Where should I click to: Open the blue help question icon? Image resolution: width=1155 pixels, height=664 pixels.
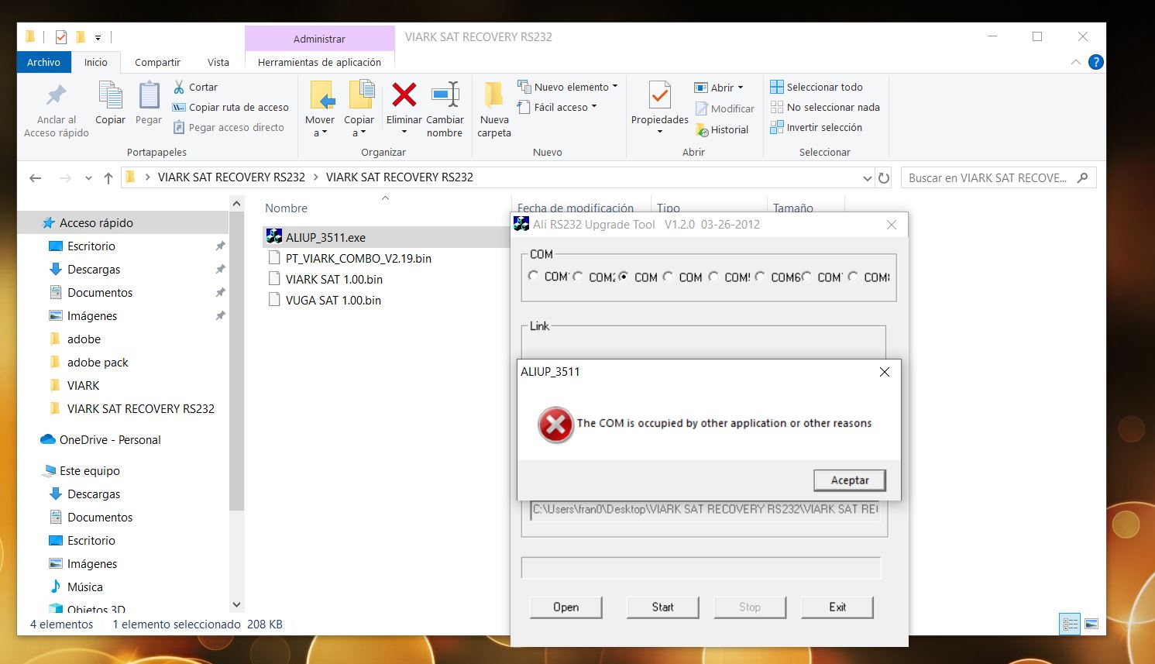tap(1095, 62)
